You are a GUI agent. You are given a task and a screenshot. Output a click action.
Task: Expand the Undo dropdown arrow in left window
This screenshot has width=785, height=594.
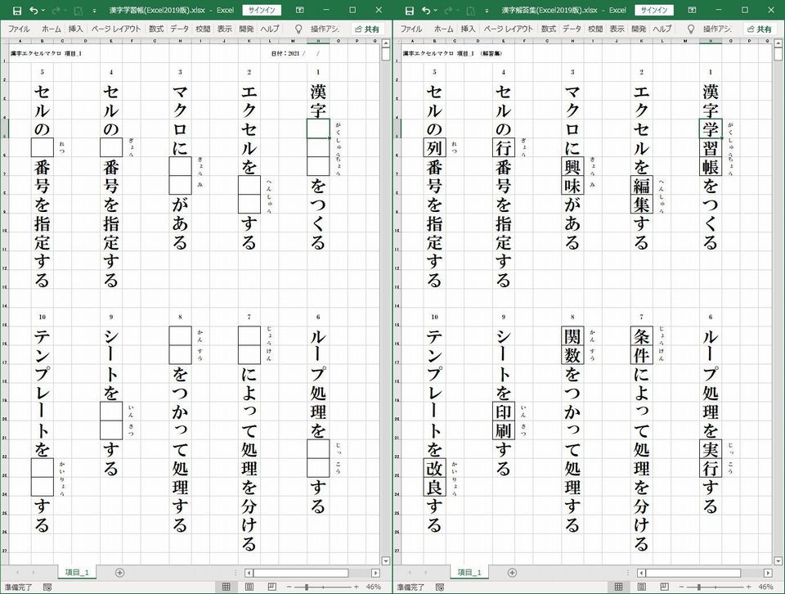[x=43, y=11]
